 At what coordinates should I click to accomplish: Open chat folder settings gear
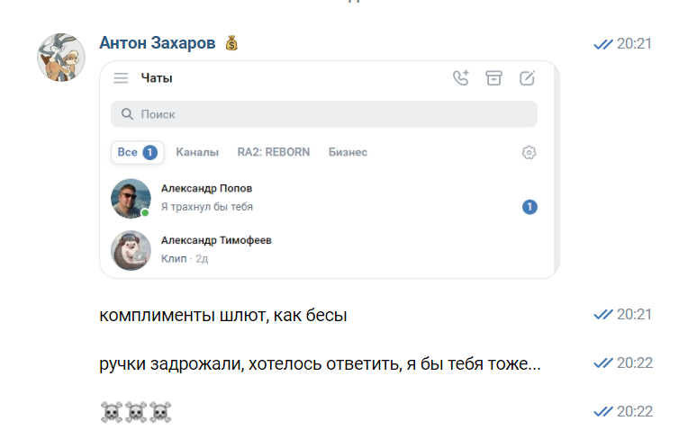(x=529, y=153)
